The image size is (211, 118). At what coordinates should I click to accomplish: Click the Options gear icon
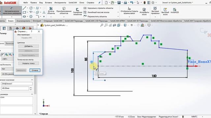pos(153,3)
